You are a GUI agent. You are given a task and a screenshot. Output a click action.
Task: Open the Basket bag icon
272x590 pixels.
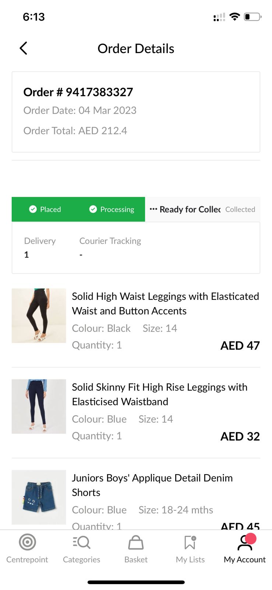coord(136,542)
